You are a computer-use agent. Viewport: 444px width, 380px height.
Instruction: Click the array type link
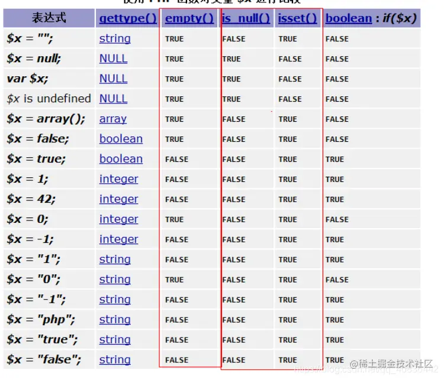pos(112,119)
